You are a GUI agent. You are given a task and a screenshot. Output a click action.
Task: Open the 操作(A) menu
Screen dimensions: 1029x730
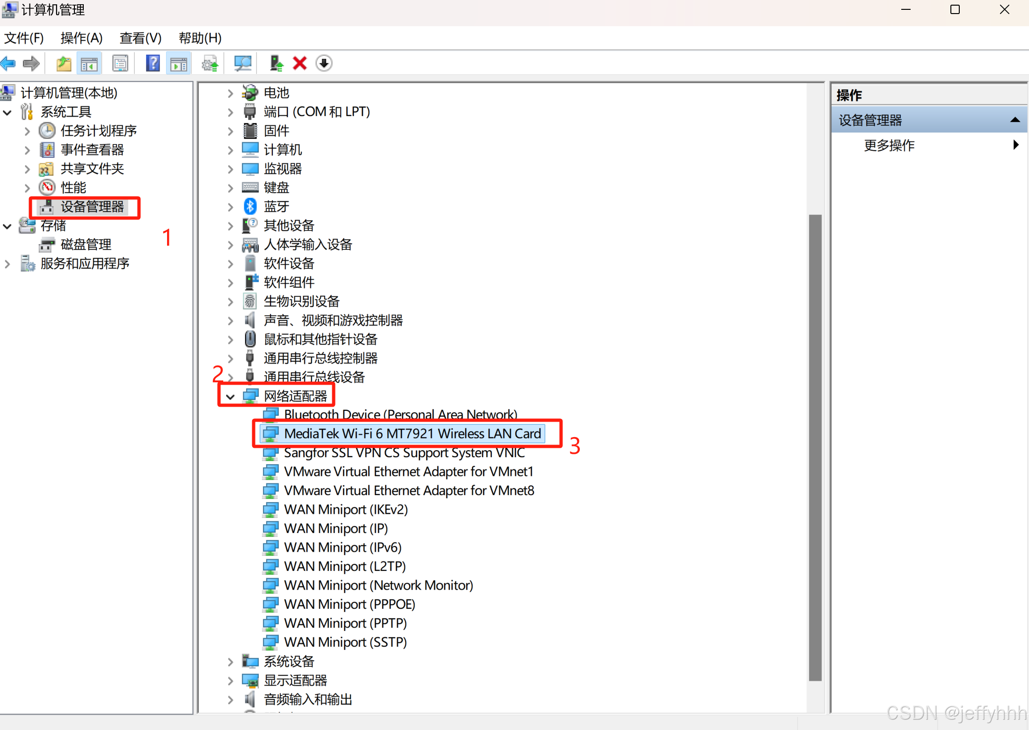[x=81, y=38]
